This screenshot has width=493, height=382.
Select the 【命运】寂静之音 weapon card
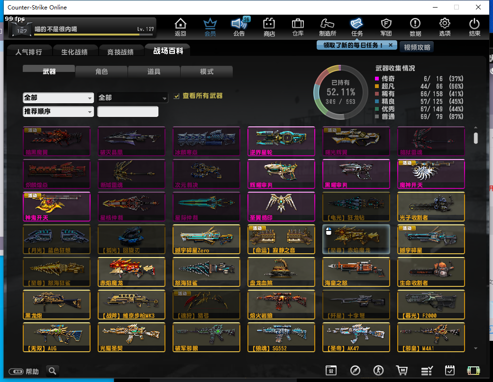point(281,239)
